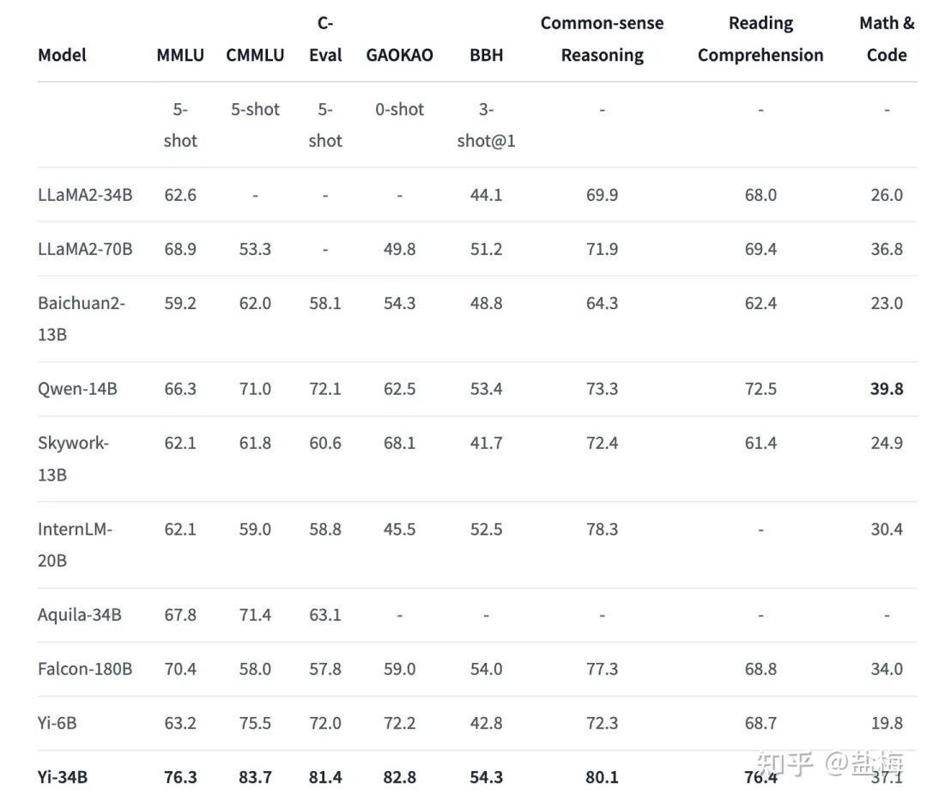Click the Reading Comprehension column header

(x=760, y=39)
